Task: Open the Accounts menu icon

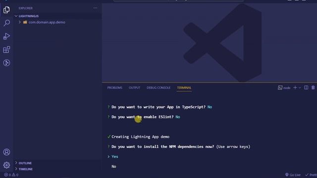Action: click(x=6, y=152)
